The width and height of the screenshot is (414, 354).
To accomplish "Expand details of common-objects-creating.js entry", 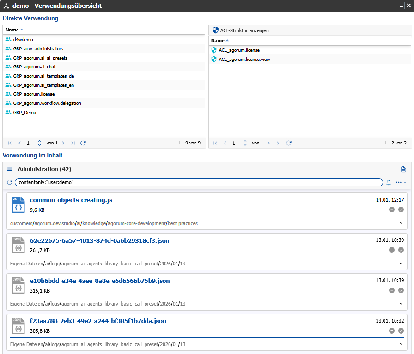I will tap(401, 223).
